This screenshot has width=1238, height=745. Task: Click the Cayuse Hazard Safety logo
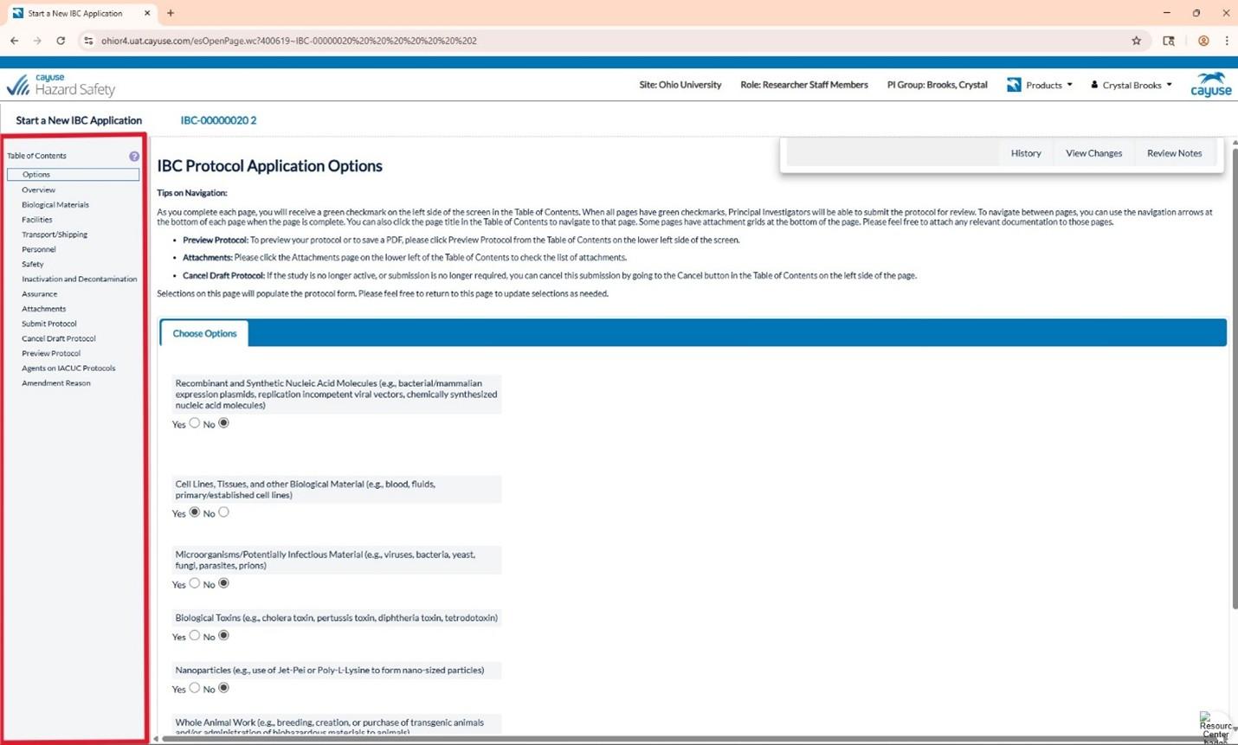(x=61, y=85)
